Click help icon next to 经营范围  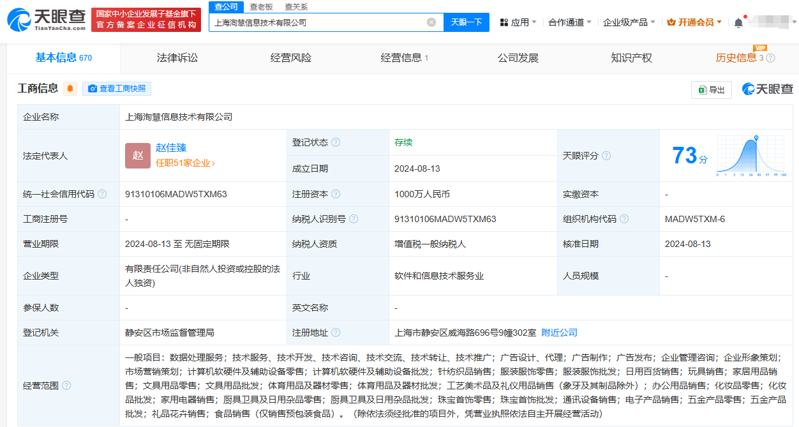[66, 386]
